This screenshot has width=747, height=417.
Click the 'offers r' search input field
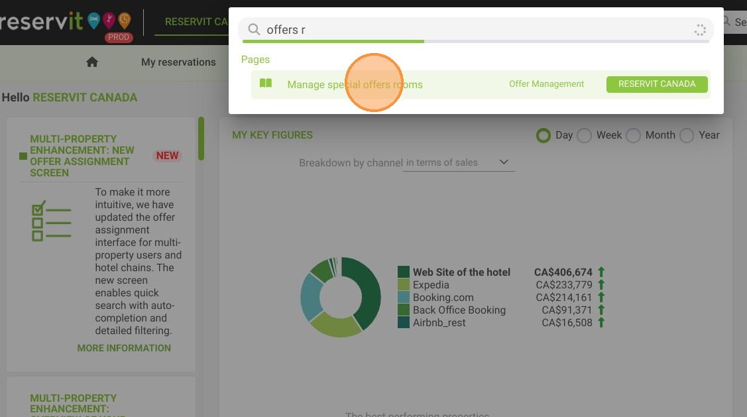[475, 30]
